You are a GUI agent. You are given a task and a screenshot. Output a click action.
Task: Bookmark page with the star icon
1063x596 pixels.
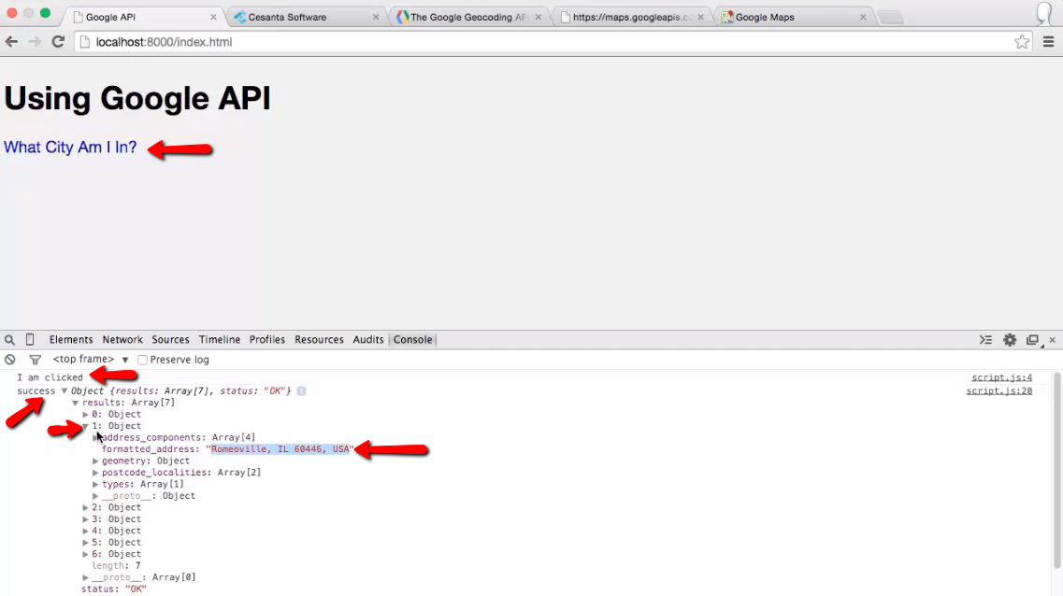(x=1022, y=42)
